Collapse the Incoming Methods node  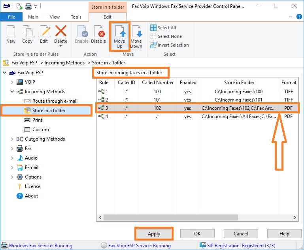coord(12,92)
